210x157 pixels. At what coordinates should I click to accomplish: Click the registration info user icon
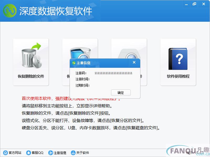pyautogui.click(x=50, y=153)
